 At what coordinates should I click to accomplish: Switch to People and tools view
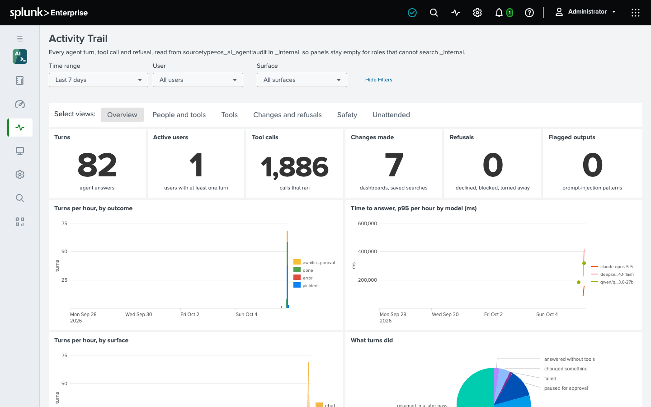tap(179, 115)
